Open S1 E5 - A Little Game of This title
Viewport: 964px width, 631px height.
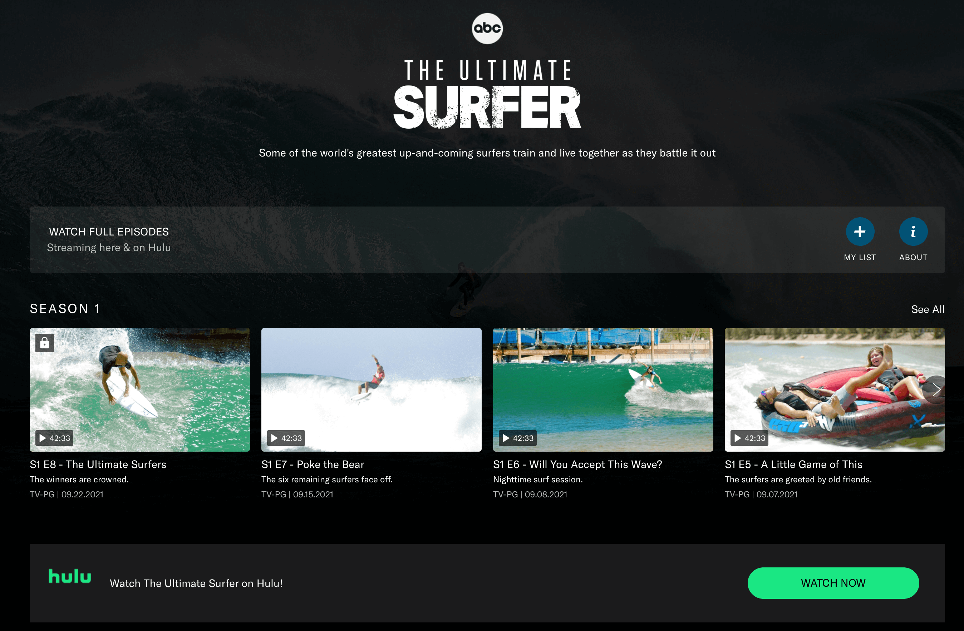793,464
